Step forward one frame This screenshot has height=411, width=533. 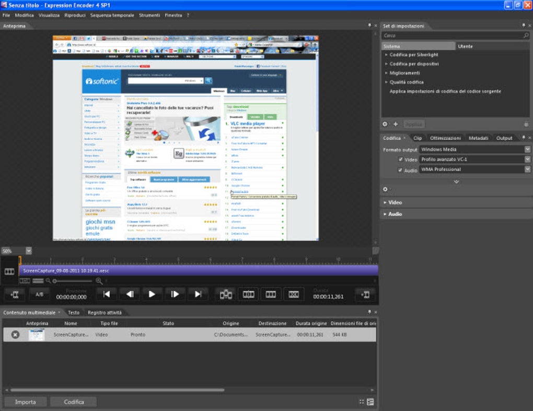click(x=175, y=294)
